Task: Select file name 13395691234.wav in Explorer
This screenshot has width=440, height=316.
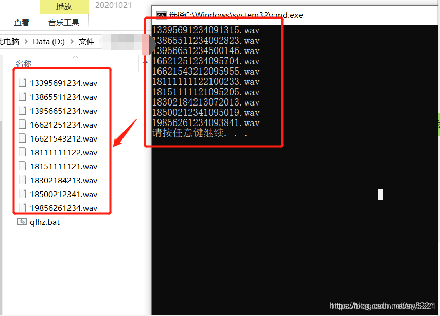Action: (x=64, y=83)
